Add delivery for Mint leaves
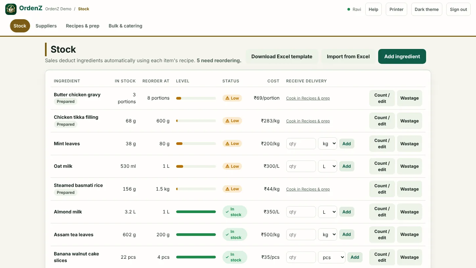 coord(347,144)
